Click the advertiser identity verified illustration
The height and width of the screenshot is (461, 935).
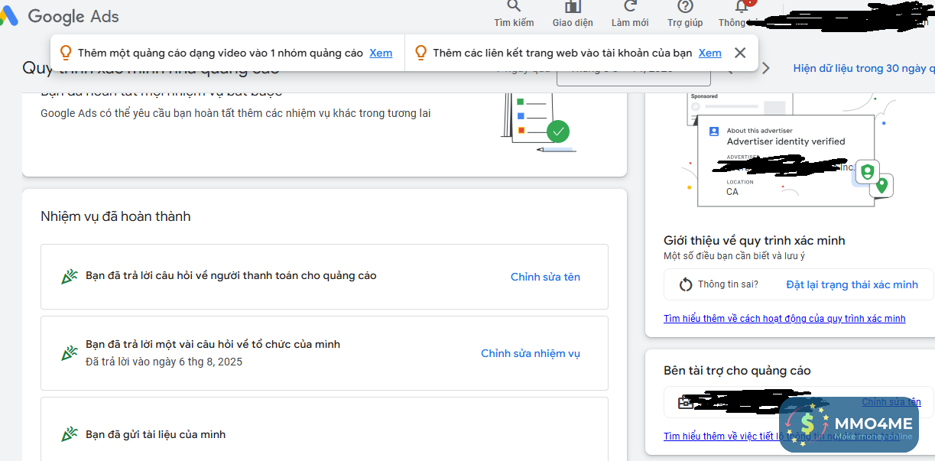pyautogui.click(x=787, y=153)
